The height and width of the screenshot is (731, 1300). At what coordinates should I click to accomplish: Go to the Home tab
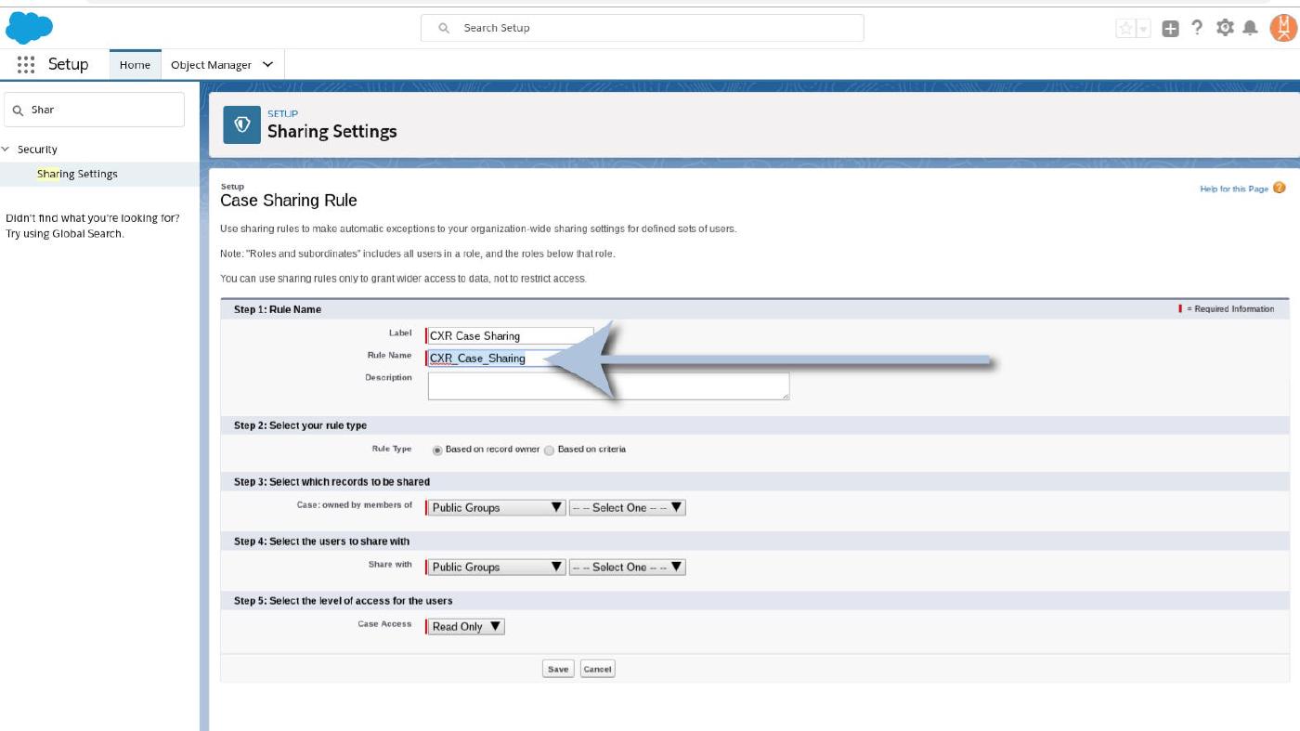point(135,65)
